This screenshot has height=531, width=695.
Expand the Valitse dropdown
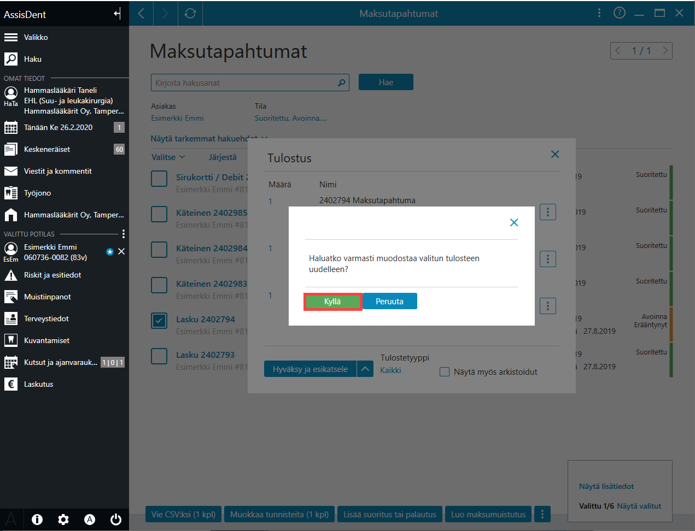[x=168, y=157]
